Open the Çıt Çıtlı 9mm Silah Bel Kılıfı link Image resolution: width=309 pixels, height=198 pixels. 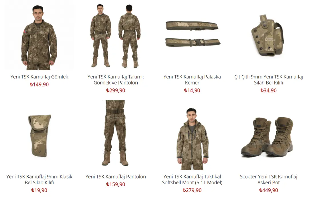click(268, 80)
